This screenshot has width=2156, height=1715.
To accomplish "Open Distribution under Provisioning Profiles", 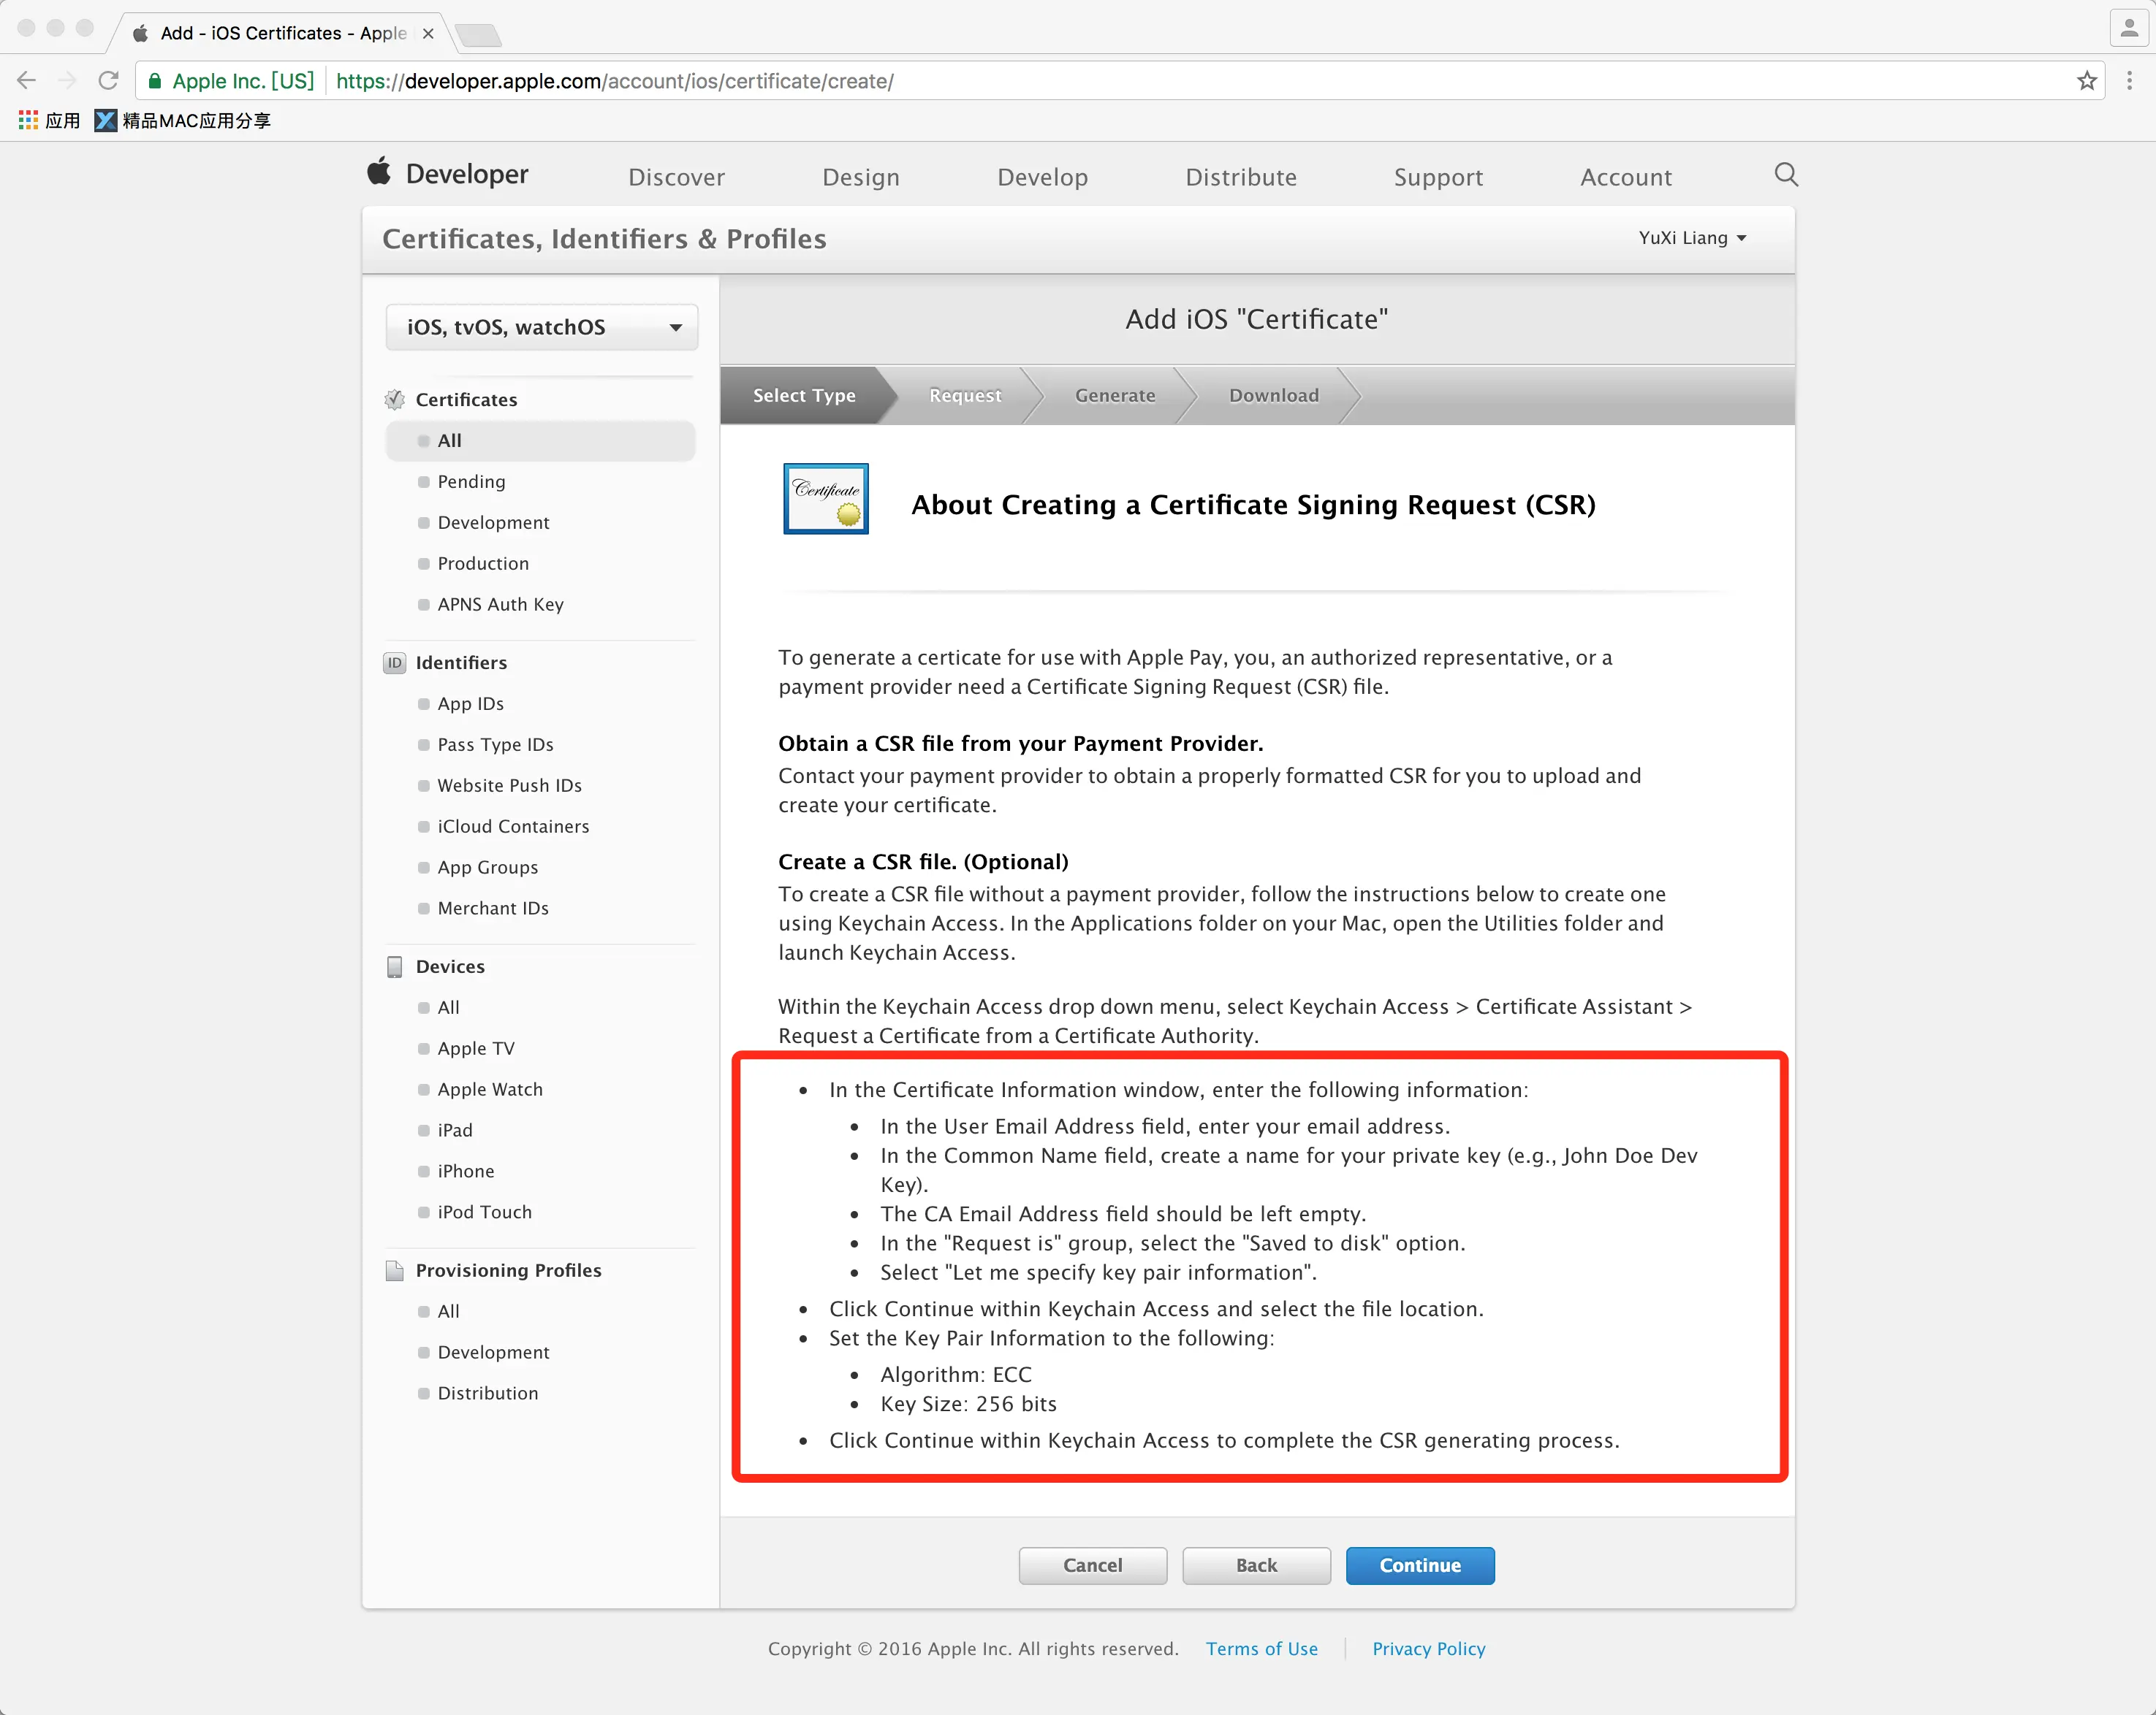I will click(x=487, y=1393).
